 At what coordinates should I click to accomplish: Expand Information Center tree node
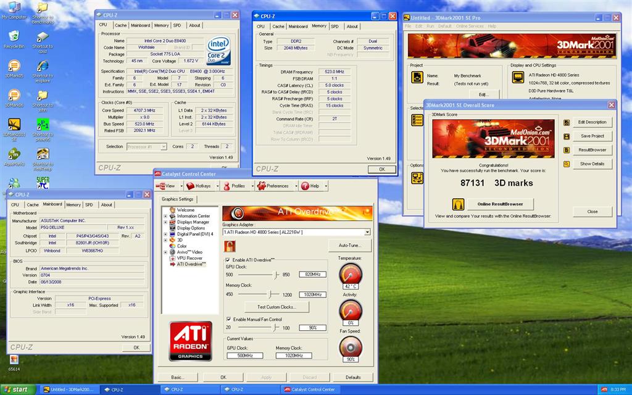(x=165, y=216)
